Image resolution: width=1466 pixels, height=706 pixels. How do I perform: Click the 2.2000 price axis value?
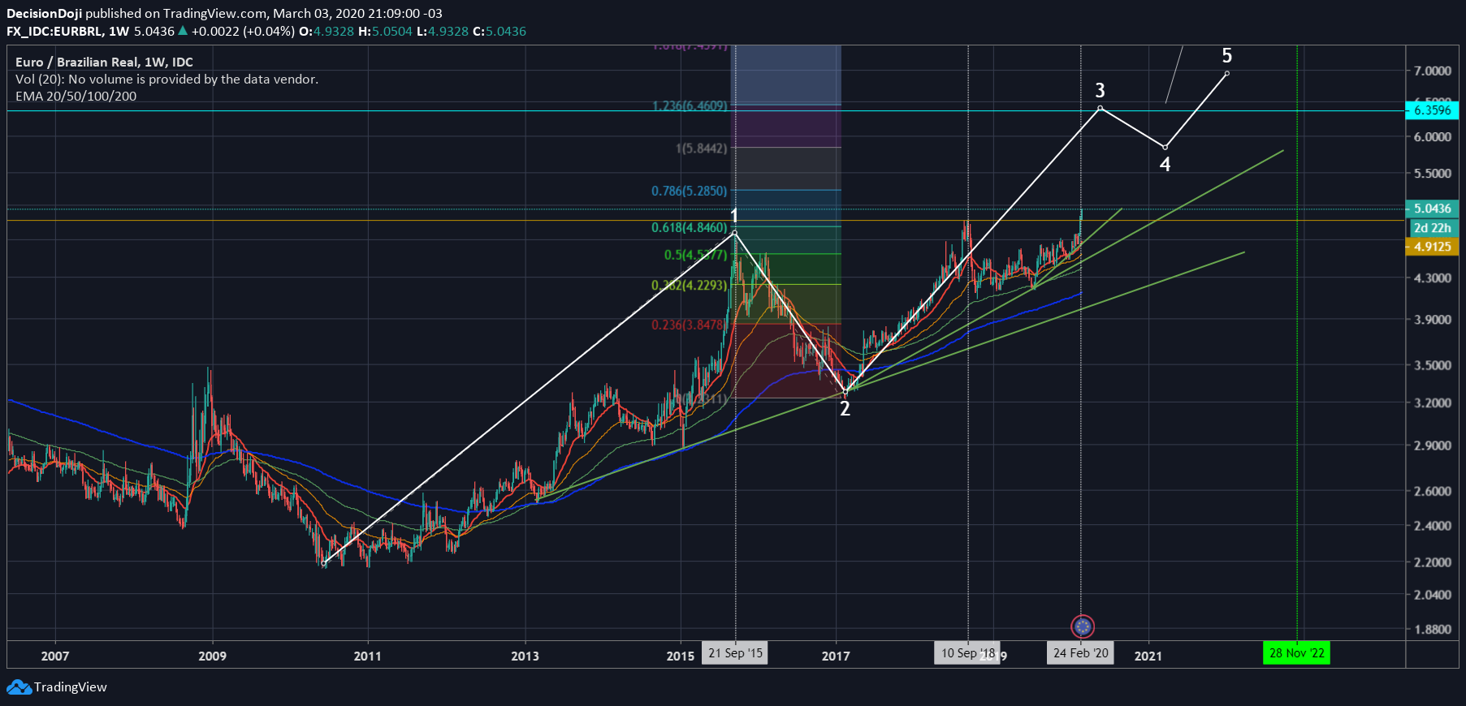[x=1433, y=562]
